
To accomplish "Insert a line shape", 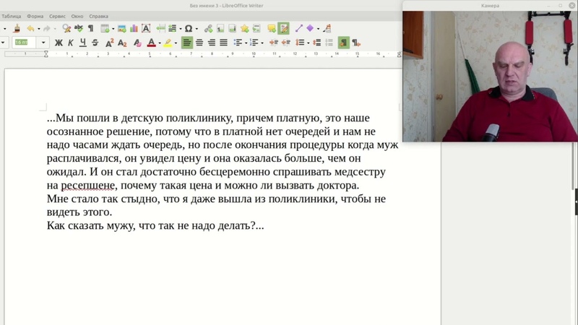I will click(x=298, y=28).
